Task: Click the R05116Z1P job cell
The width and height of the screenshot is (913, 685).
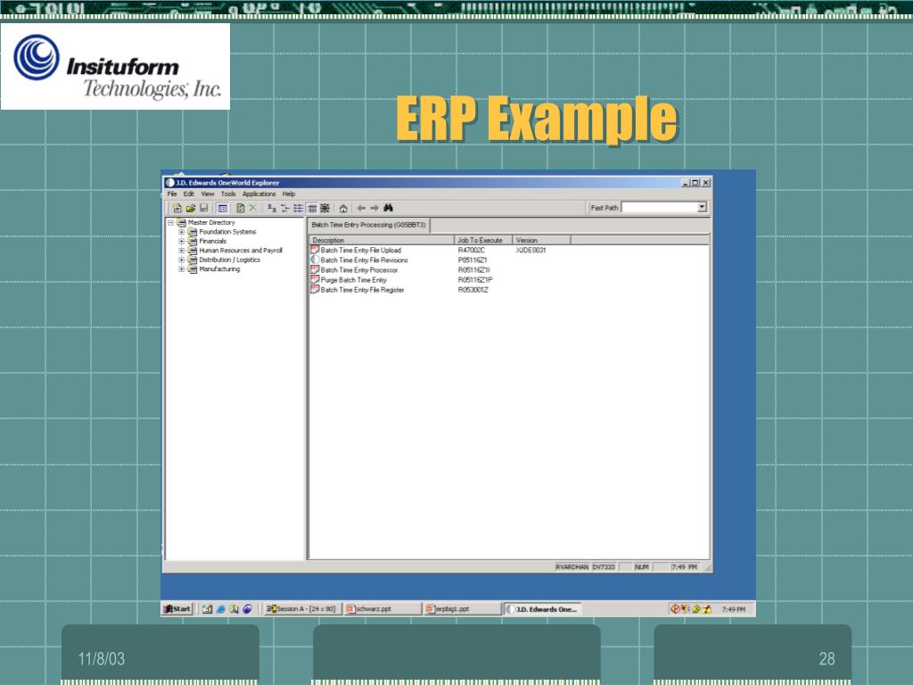Action: (475, 279)
